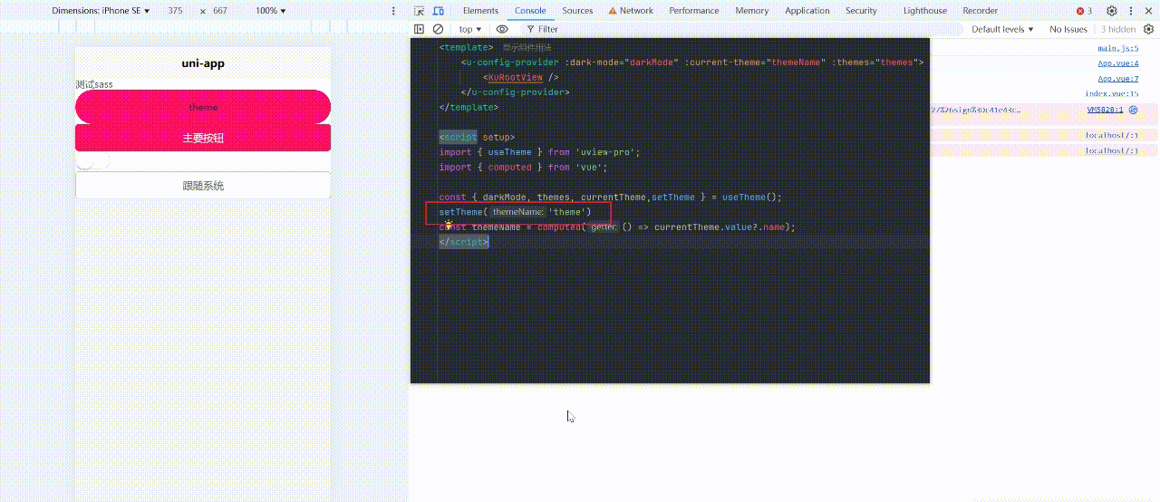Switch to the Application tab
The image size is (1160, 502).
click(x=807, y=11)
